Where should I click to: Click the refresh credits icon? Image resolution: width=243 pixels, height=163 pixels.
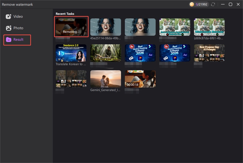click(213, 4)
